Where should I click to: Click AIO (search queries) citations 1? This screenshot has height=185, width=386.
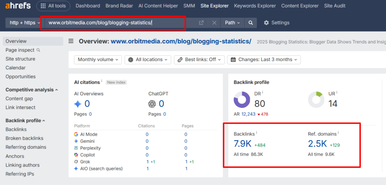click(x=147, y=169)
